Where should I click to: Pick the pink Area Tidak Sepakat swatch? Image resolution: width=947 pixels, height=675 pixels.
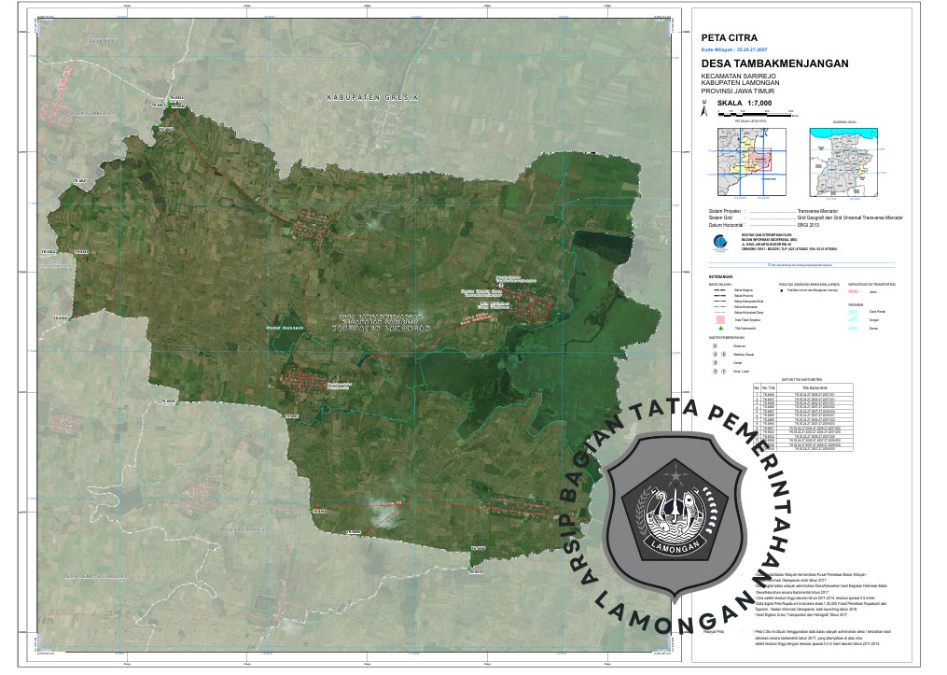tap(720, 319)
